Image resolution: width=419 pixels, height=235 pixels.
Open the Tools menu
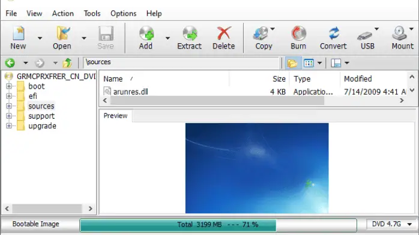pos(92,14)
